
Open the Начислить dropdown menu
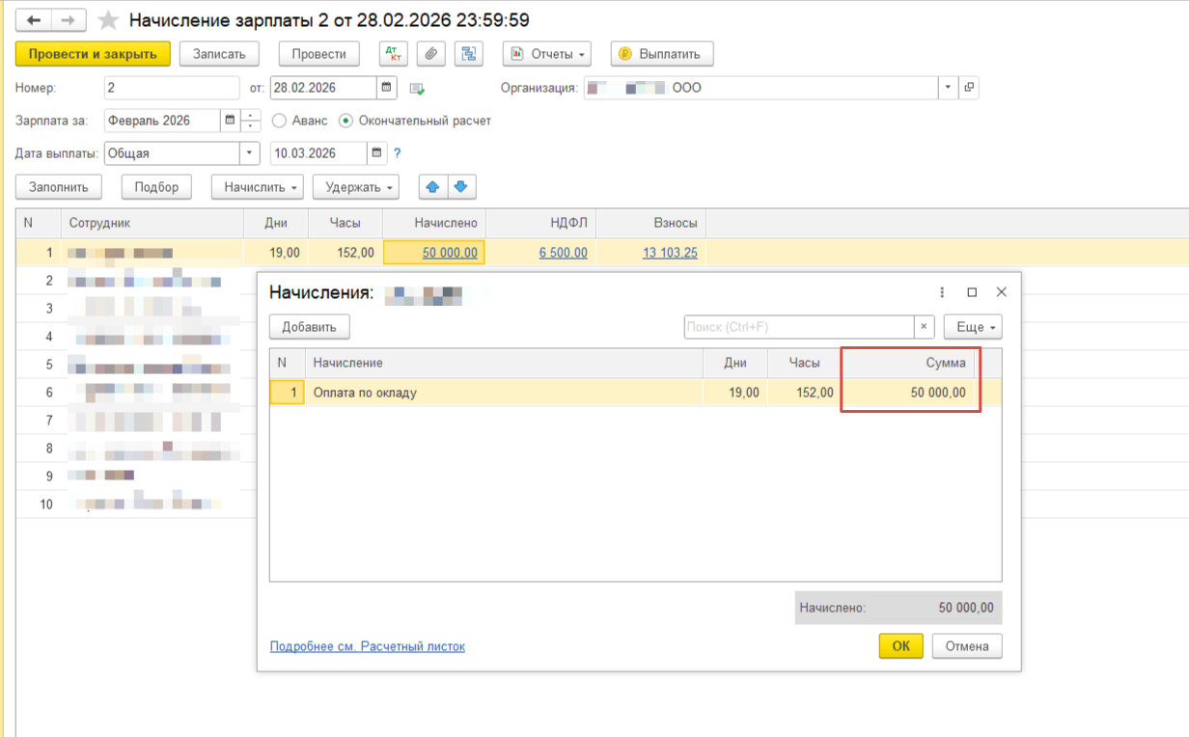coord(257,187)
